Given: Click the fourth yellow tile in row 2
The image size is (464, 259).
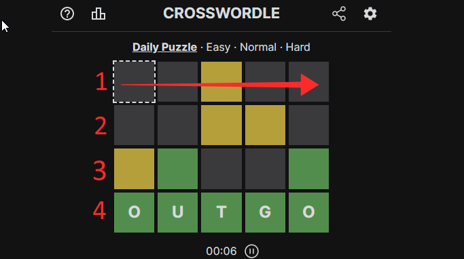Looking at the screenshot, I should pos(265,125).
